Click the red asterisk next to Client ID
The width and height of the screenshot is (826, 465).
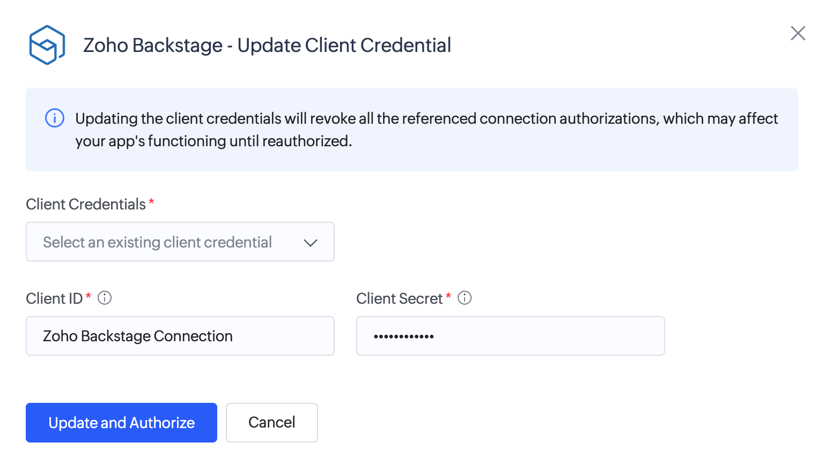(x=88, y=296)
